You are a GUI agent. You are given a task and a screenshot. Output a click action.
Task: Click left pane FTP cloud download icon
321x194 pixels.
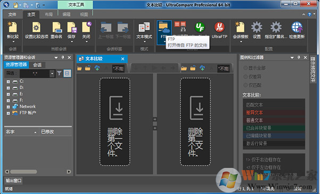(x=97, y=68)
